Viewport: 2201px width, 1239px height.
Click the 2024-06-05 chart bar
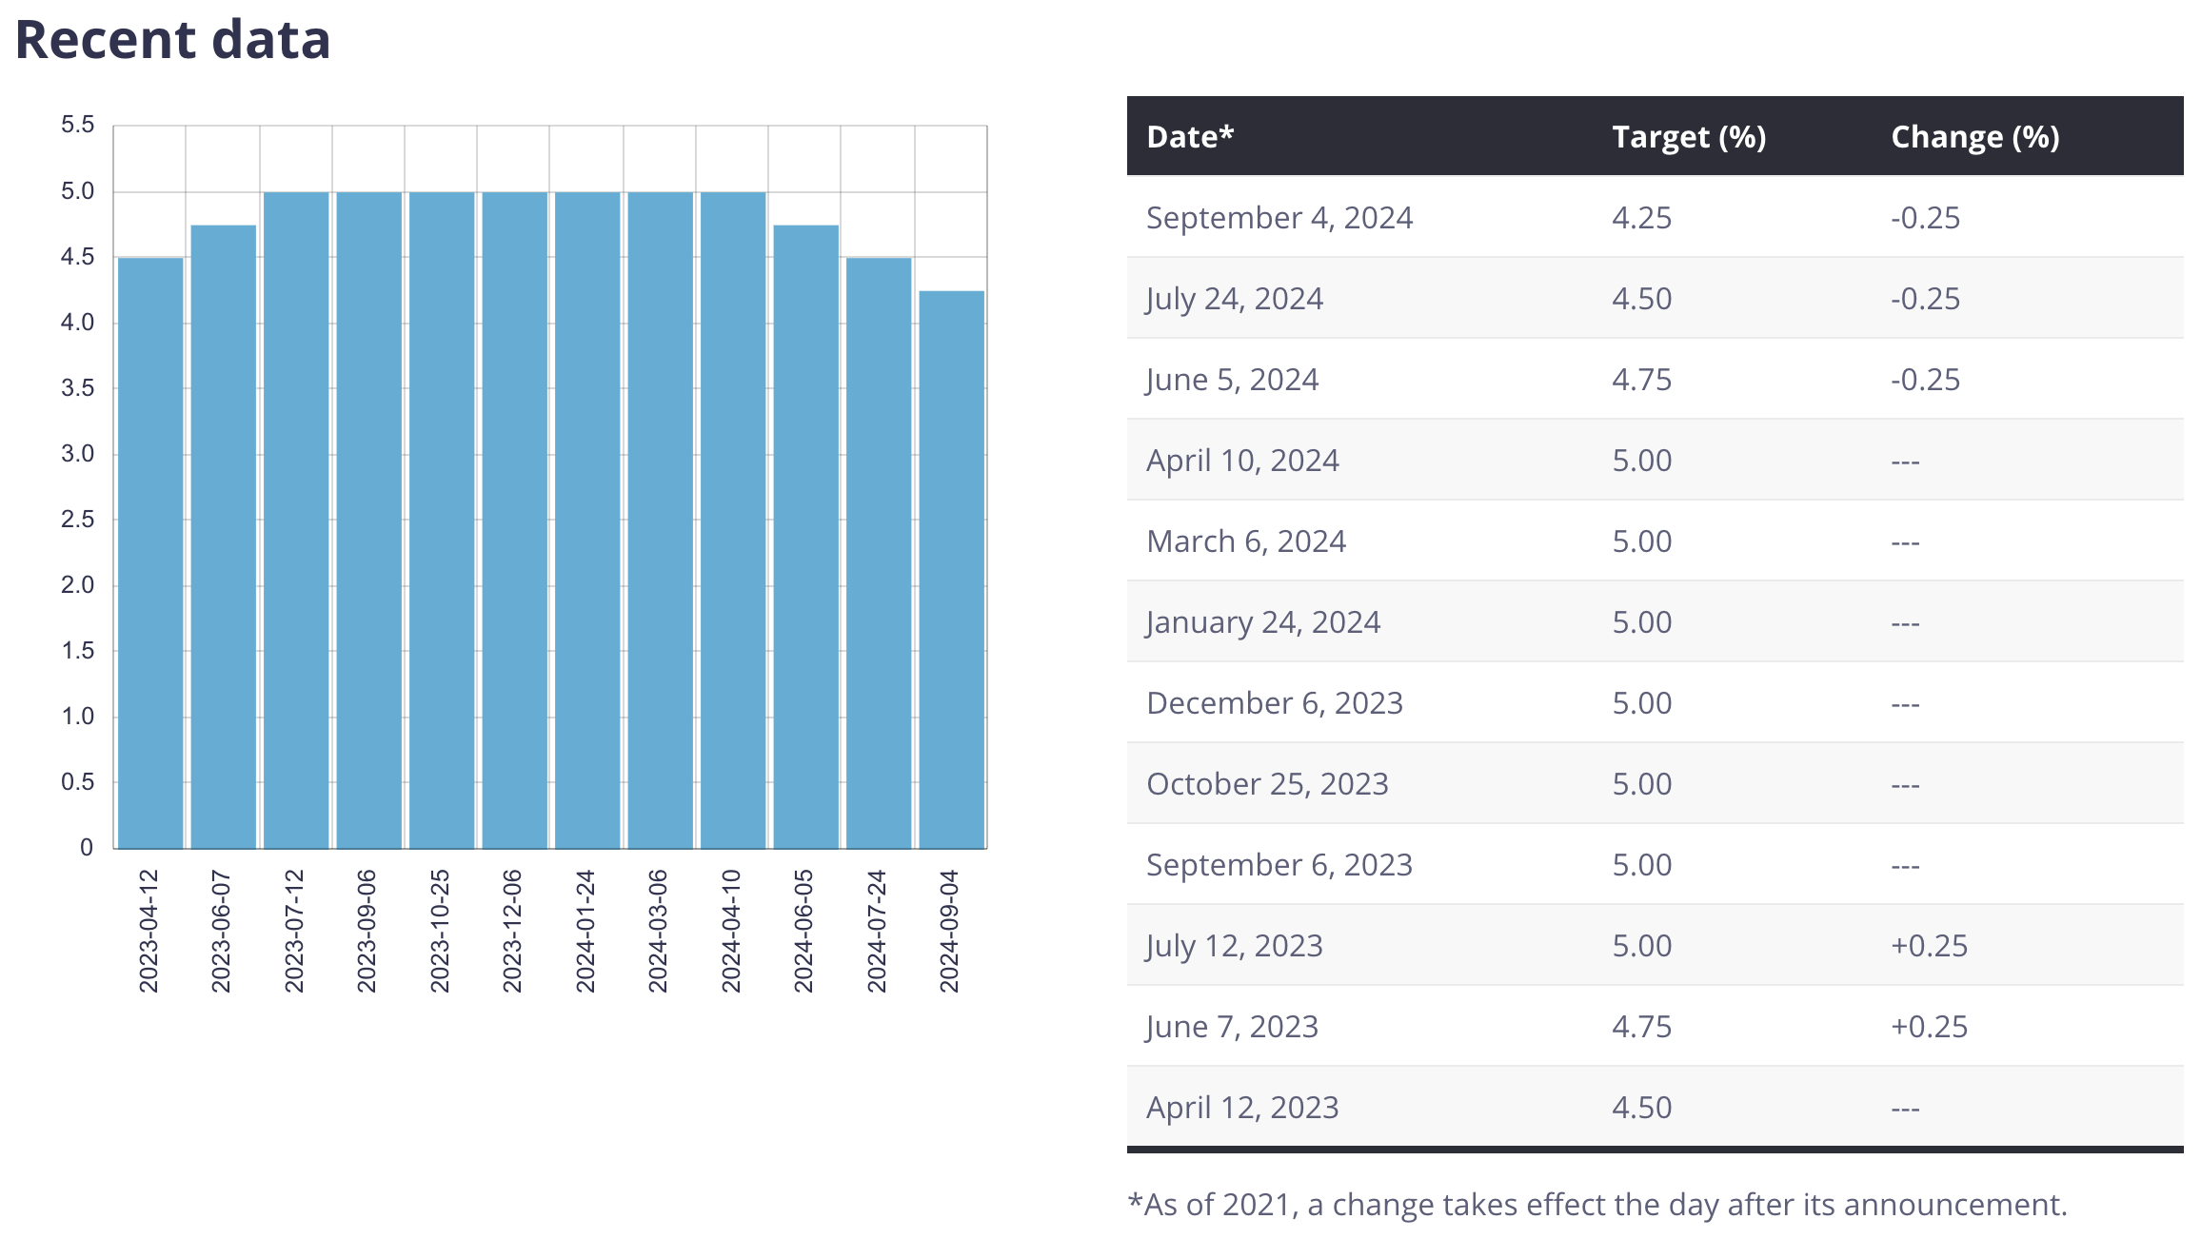click(805, 536)
